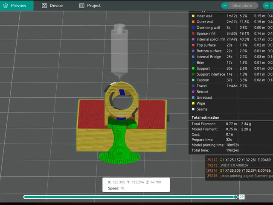Click the horizontal move slider handle
The height and width of the screenshot is (205, 273).
point(235,197)
